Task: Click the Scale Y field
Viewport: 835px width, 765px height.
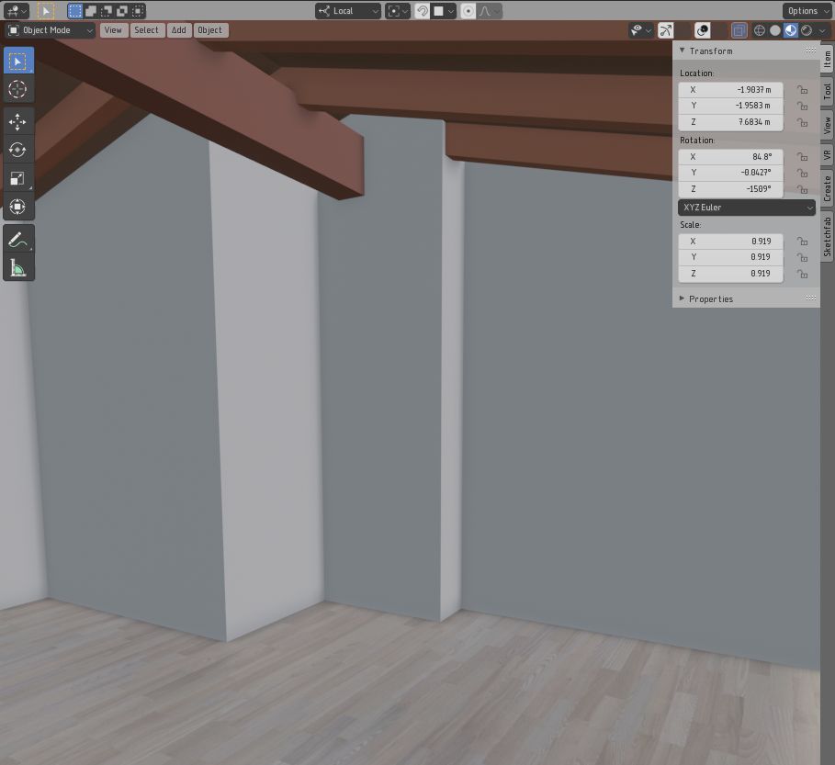Action: coord(730,257)
